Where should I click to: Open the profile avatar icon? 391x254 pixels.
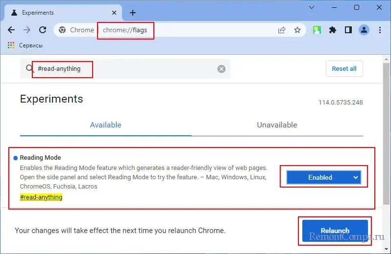point(364,30)
